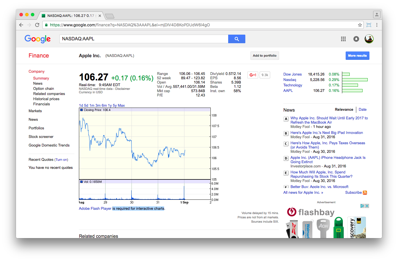Go to Portfolios section
The width and height of the screenshot is (398, 261).
pyautogui.click(x=36, y=128)
